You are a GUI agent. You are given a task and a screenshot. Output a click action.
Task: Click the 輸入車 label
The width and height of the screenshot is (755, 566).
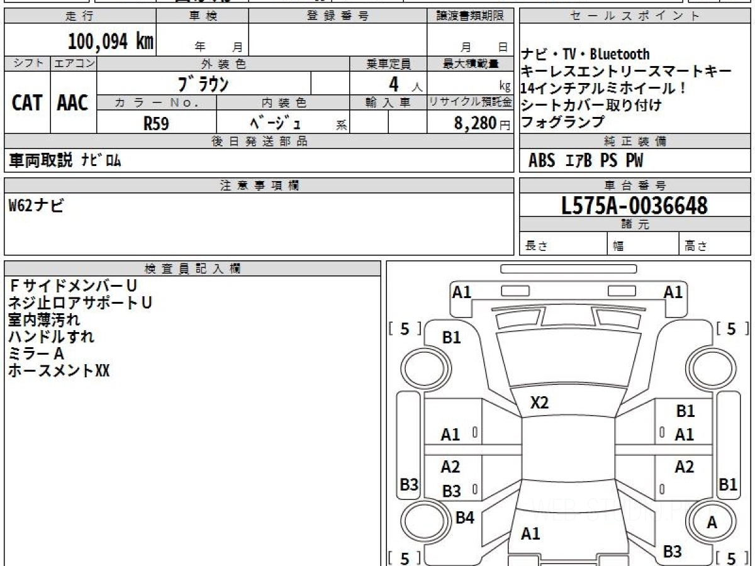coord(388,103)
